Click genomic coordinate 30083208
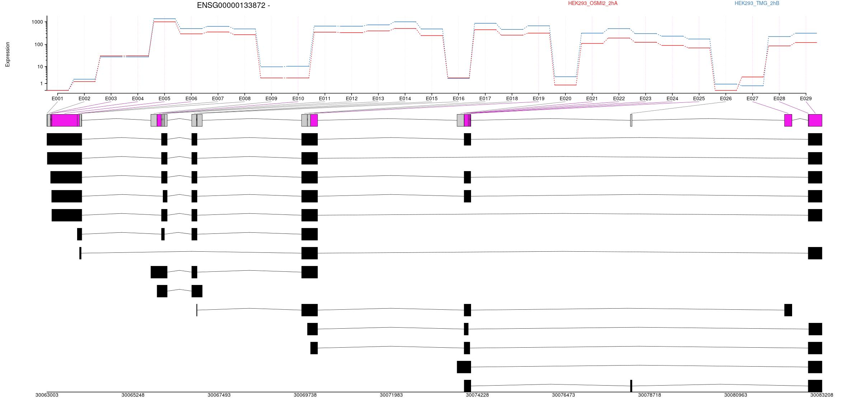Image resolution: width=861 pixels, height=401 pixels. click(822, 395)
